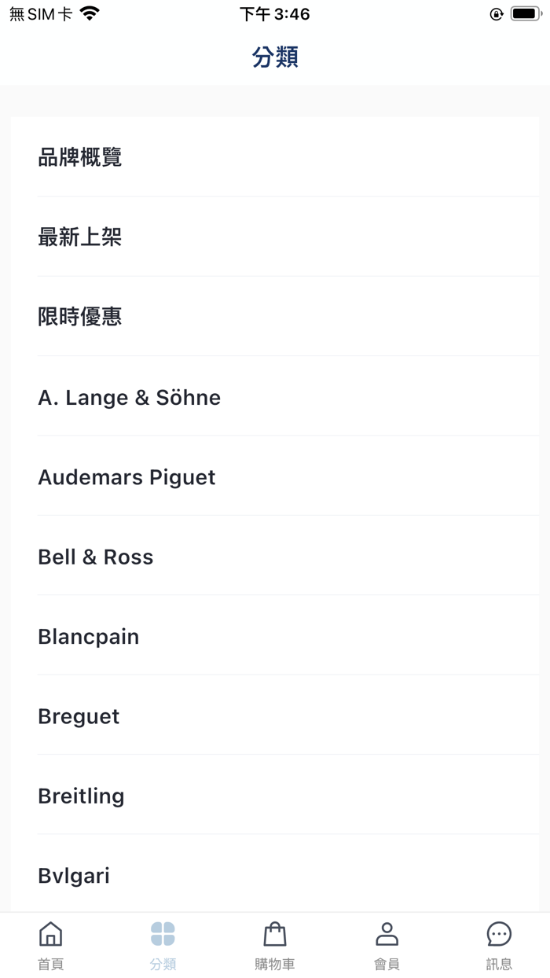The image size is (550, 978).
Task: Select the 分類 categories grid icon
Action: click(x=163, y=935)
